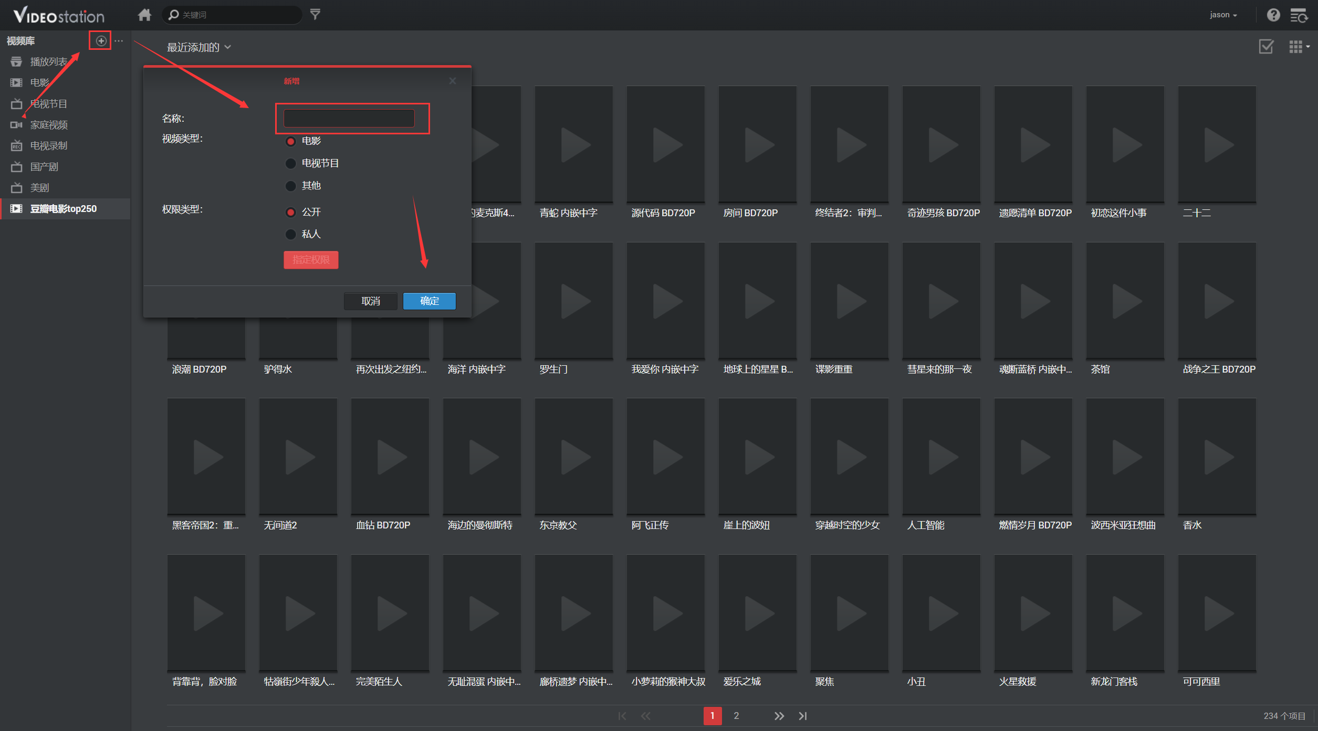
Task: Open the search filter funnel icon
Action: point(315,14)
